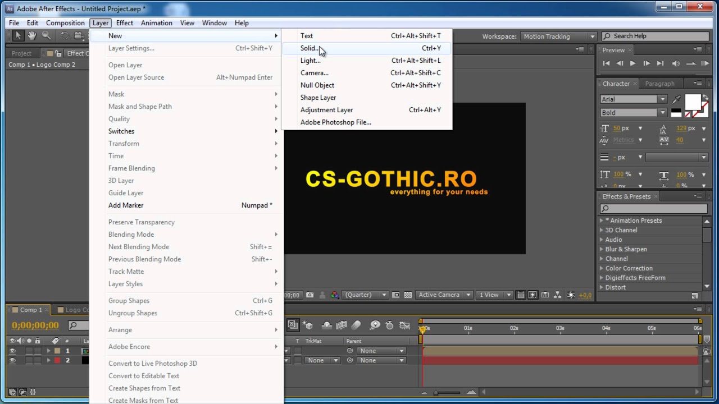Viewport: 719px width, 404px height.
Task: Click the Timeline panel flyout menu icon
Action: pyautogui.click(x=699, y=309)
